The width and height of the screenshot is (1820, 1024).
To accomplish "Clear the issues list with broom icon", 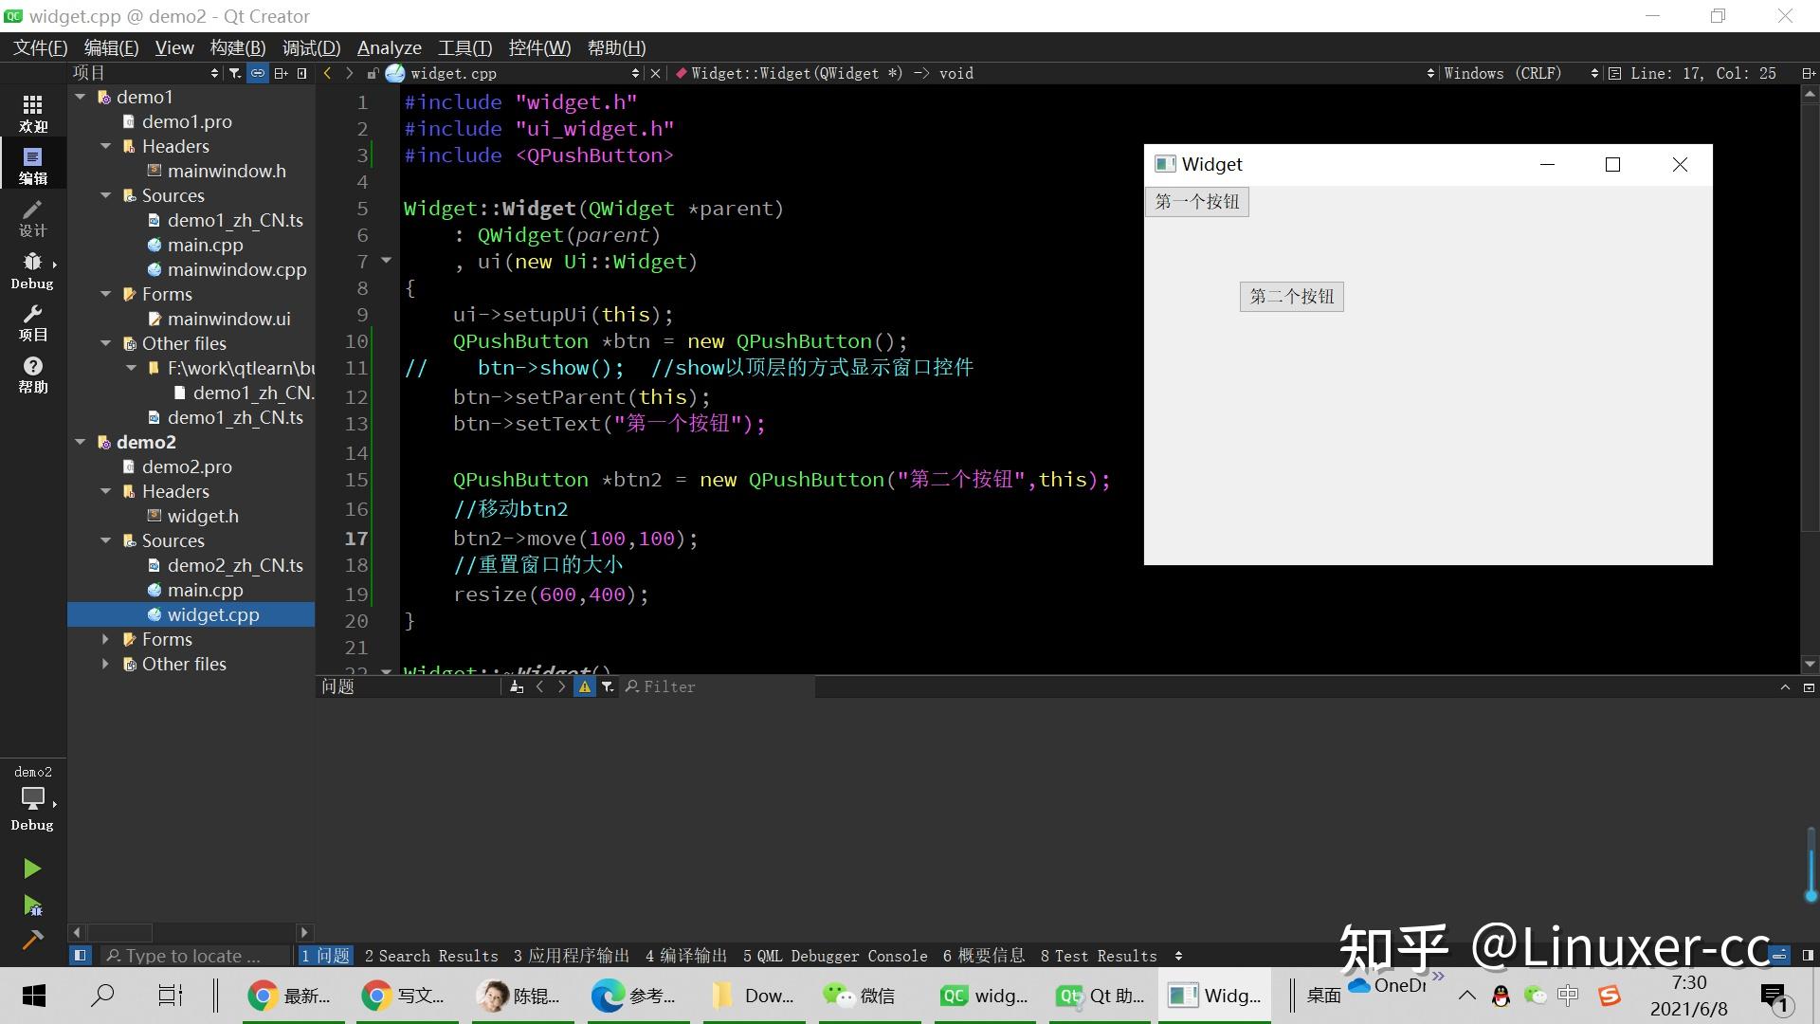I will point(516,686).
